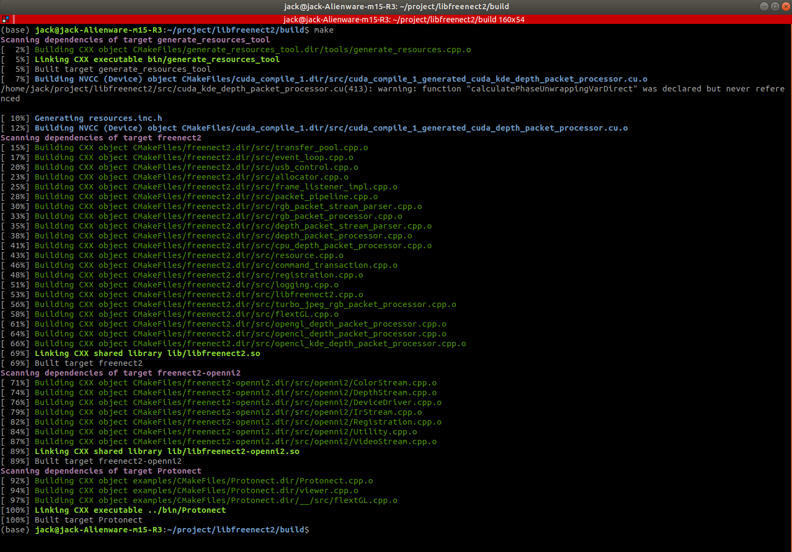The image size is (792, 552).
Task: Click the generate_resources.cpp.o build line
Action: click(x=236, y=50)
